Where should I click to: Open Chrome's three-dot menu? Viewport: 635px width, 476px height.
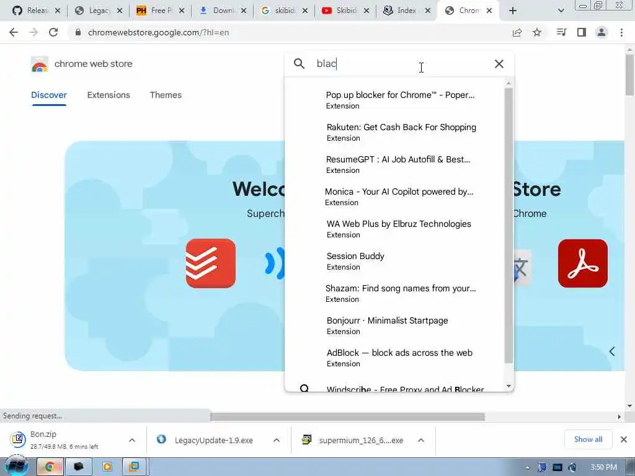[x=621, y=32]
